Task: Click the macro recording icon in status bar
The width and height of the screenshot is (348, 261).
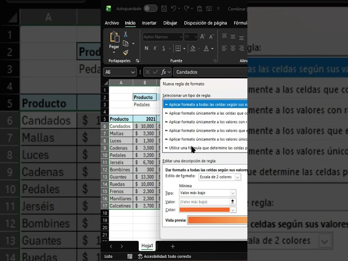Action: coord(130,256)
